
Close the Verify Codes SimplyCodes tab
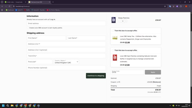click(25, 2)
